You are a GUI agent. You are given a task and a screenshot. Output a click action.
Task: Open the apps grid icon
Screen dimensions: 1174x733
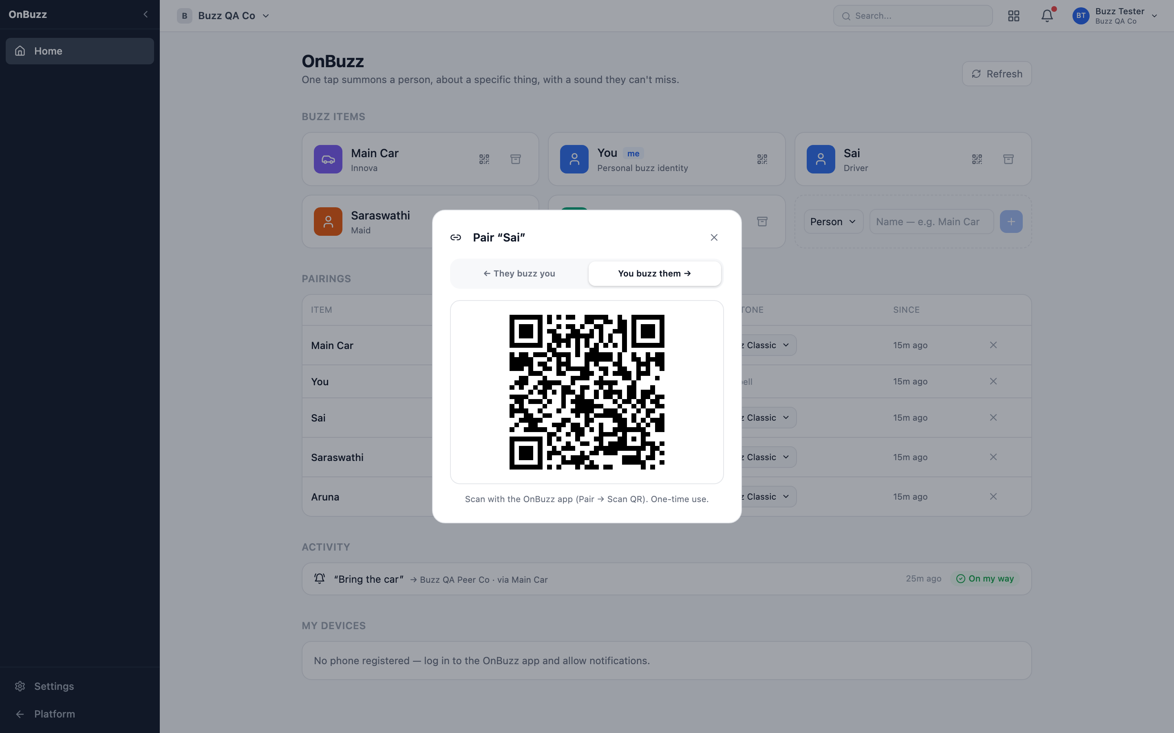[1013, 15]
